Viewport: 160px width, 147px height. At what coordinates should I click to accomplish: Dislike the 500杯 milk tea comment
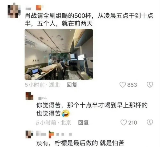[x=150, y=85]
